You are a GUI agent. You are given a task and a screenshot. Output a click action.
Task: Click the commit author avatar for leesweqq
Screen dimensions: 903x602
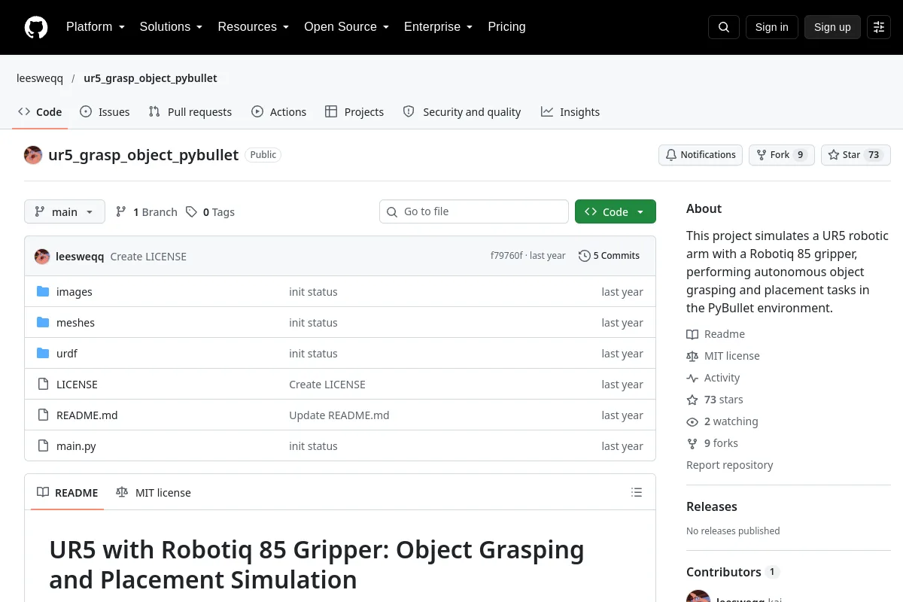42,257
